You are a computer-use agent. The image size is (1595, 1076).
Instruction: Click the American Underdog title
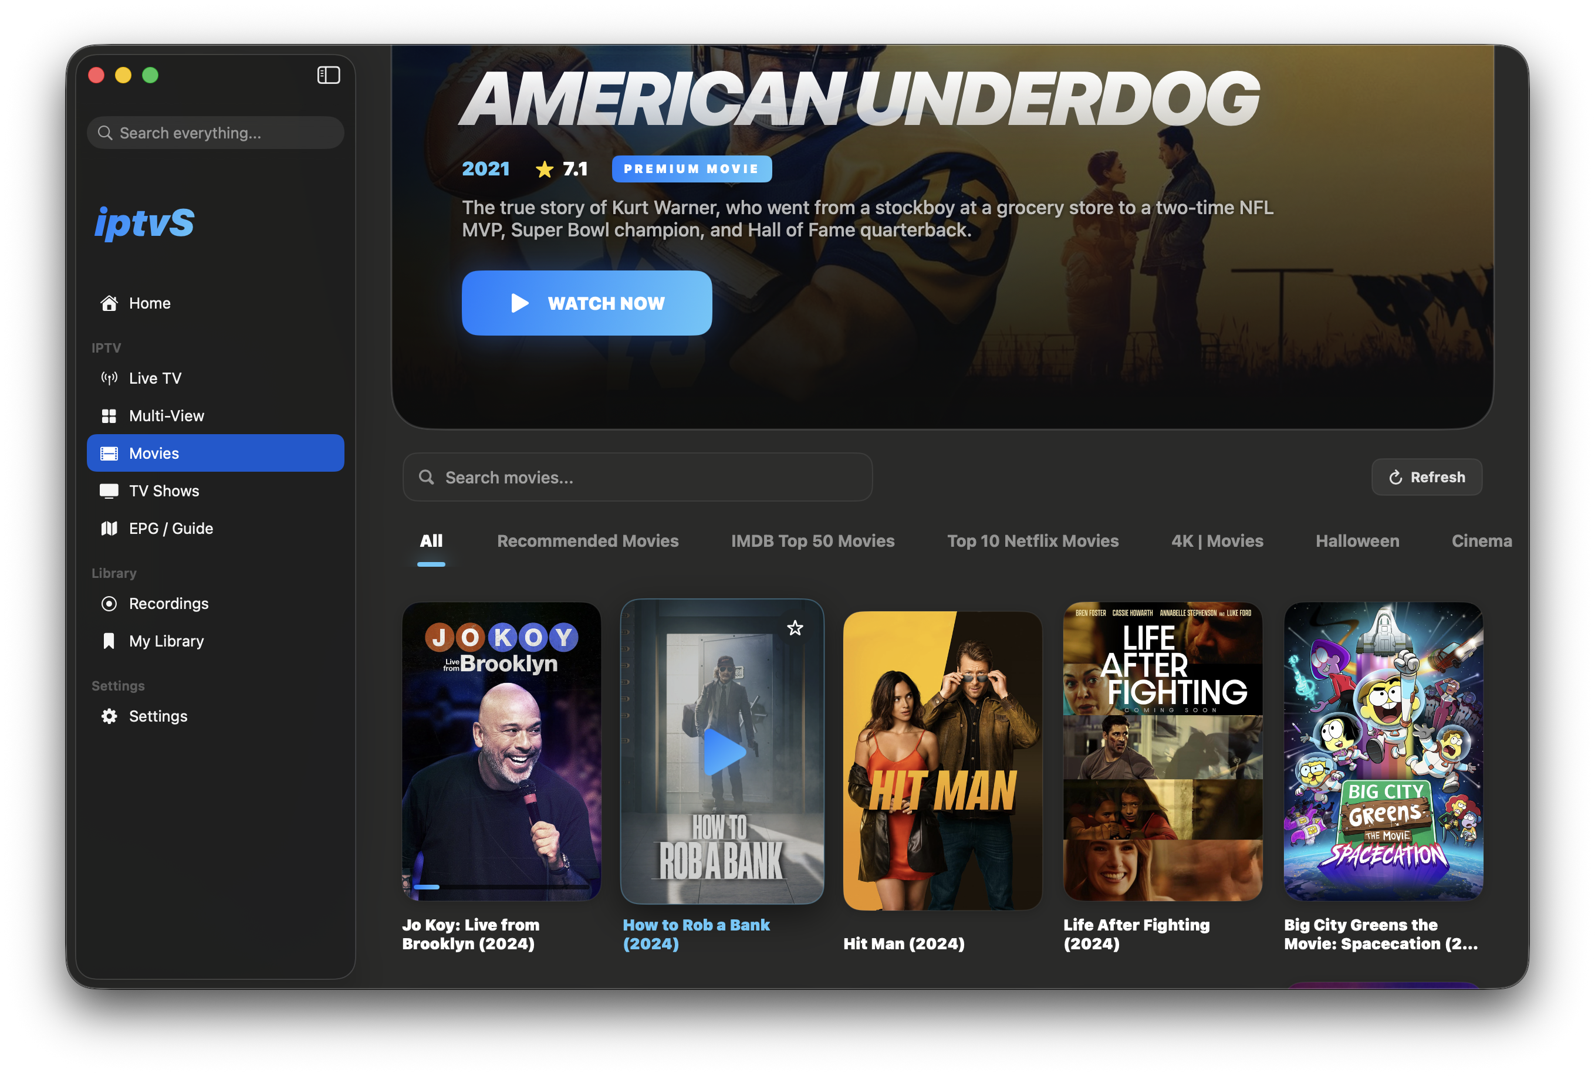click(860, 99)
